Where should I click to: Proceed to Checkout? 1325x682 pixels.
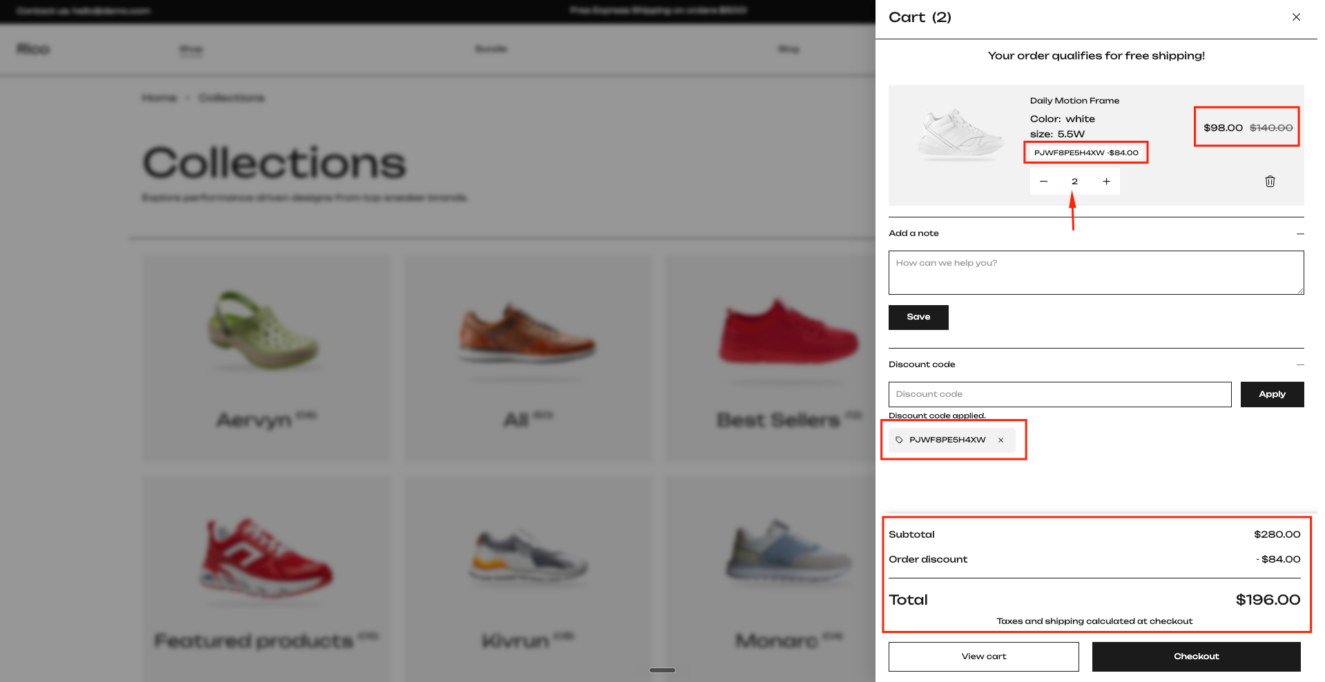(1196, 656)
